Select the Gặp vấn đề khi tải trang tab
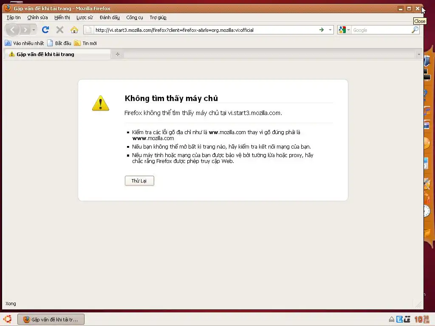Screen dimensions: 435x326 click(57, 54)
